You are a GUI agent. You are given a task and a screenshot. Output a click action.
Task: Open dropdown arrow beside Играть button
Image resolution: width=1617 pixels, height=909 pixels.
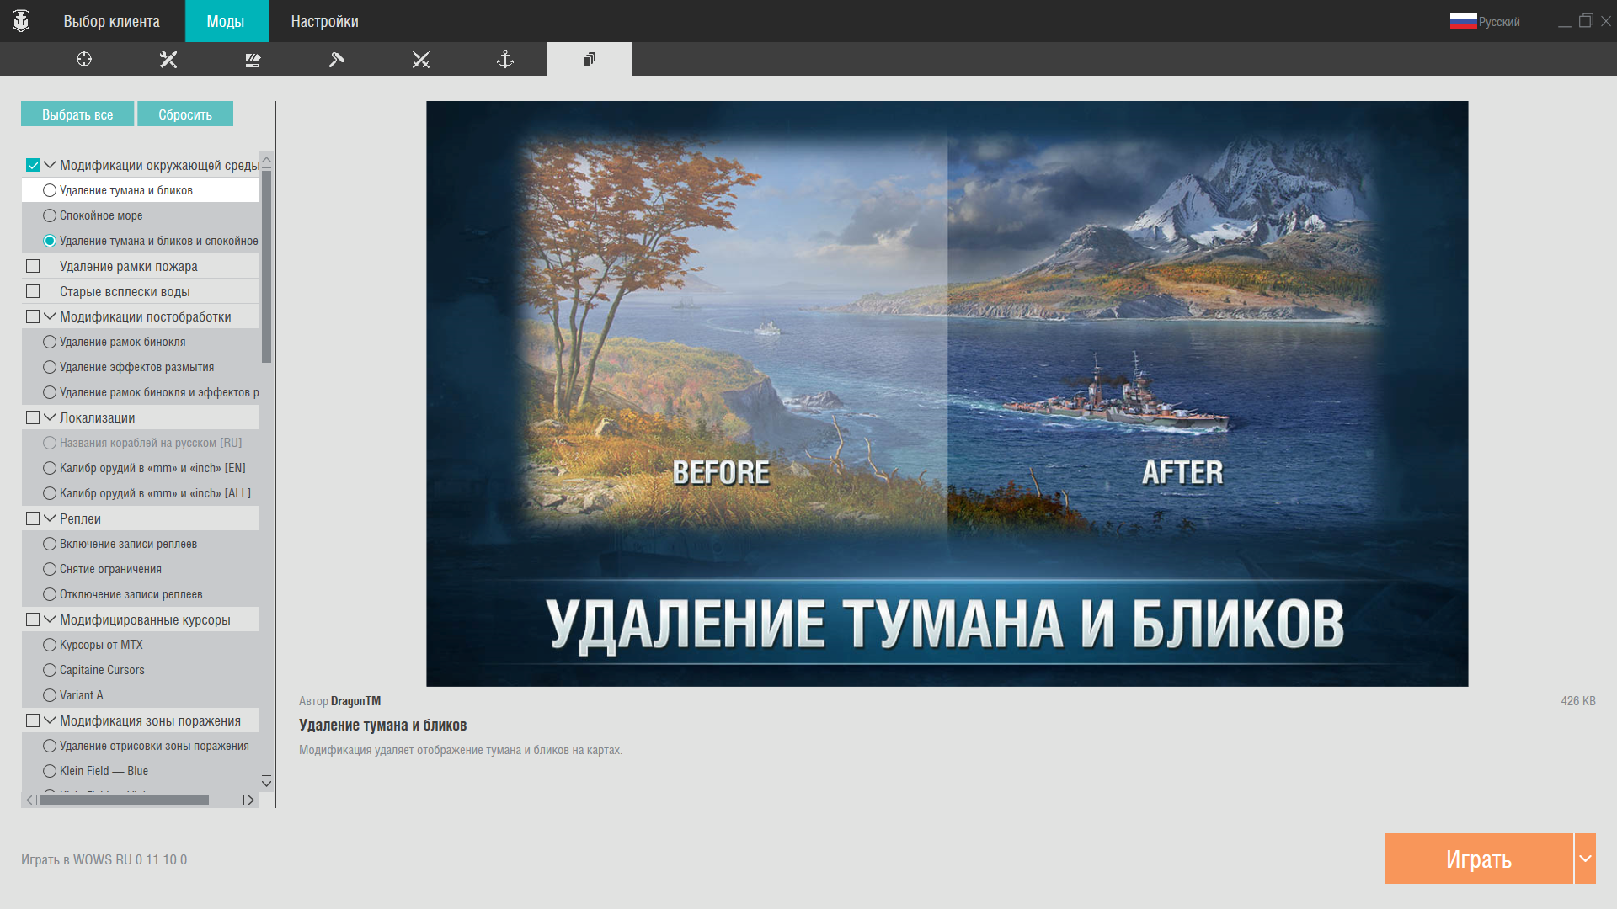tap(1585, 858)
